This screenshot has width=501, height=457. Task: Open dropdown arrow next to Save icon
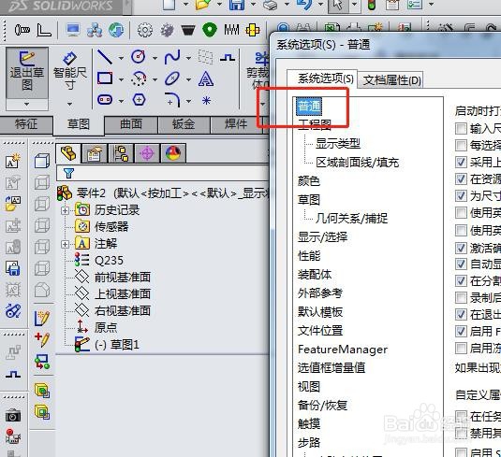point(254,5)
